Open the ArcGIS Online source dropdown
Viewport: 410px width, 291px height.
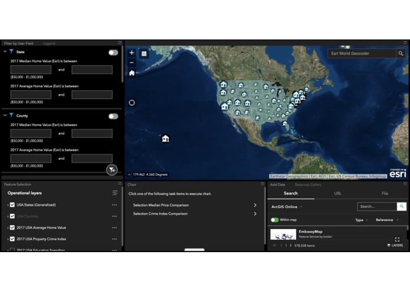pyautogui.click(x=287, y=207)
